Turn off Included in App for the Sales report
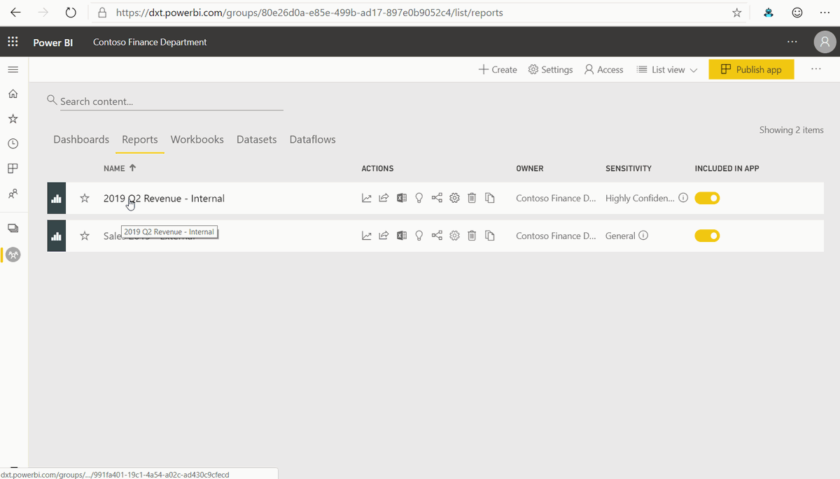 [x=707, y=236]
